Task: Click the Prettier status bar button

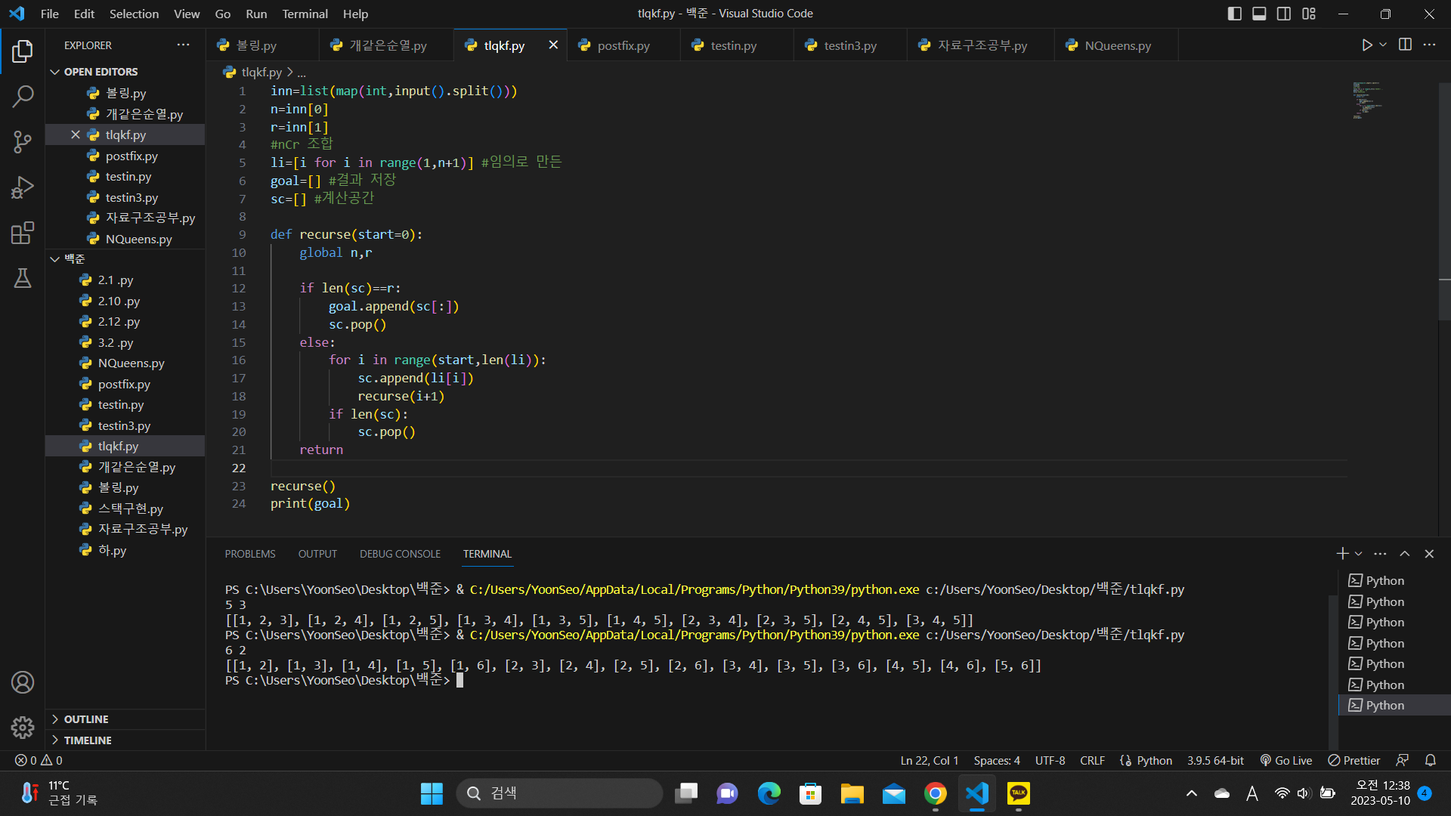Action: pyautogui.click(x=1354, y=761)
